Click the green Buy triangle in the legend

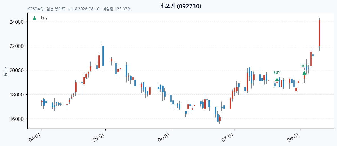click(34, 18)
